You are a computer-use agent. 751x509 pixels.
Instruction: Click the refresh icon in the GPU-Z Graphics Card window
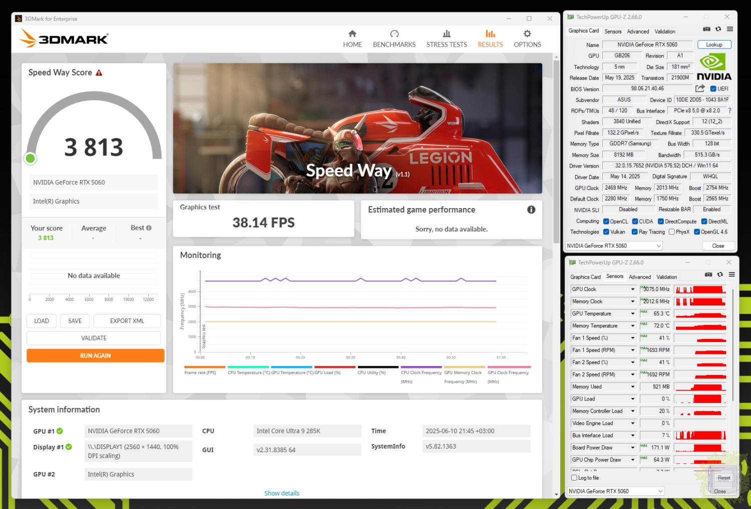pyautogui.click(x=718, y=29)
